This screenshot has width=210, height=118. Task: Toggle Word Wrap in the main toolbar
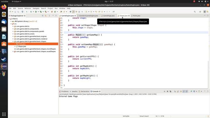(x=76, y=12)
